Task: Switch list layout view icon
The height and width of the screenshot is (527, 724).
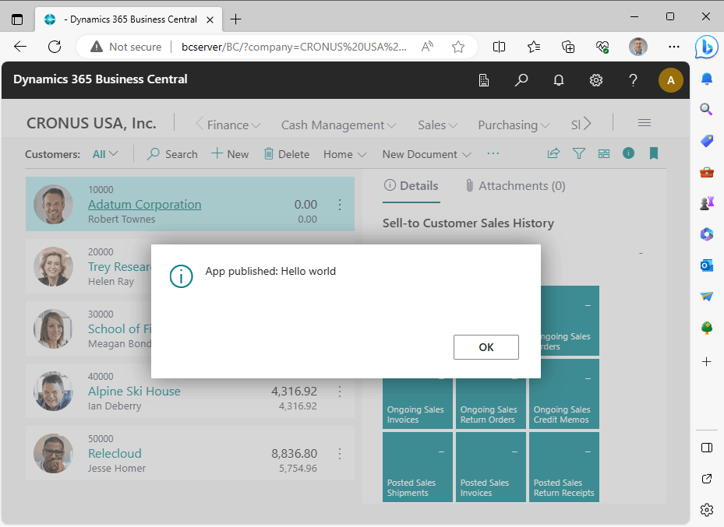Action: [603, 154]
